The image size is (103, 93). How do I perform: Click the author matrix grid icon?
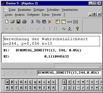point(76,22)
